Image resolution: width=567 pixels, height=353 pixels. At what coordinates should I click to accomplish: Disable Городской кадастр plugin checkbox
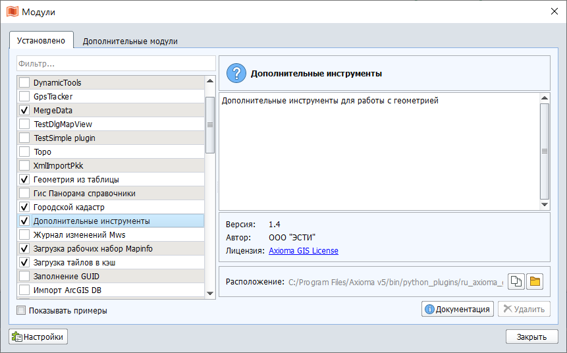[x=24, y=207]
